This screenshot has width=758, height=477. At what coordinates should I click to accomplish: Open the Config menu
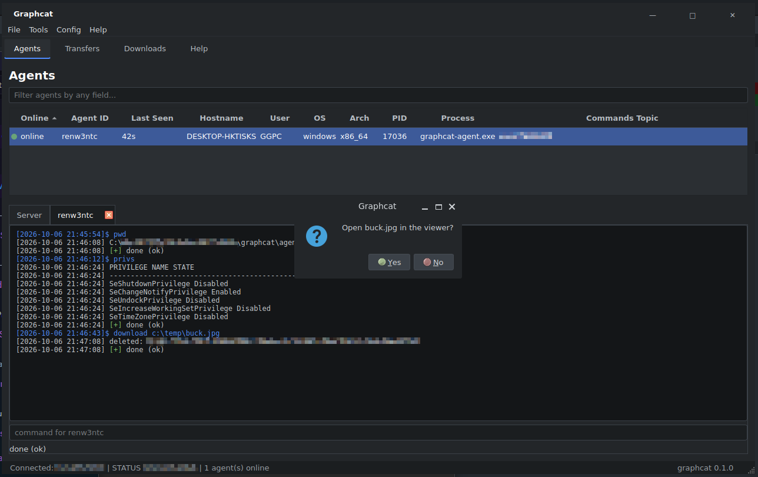click(x=69, y=29)
